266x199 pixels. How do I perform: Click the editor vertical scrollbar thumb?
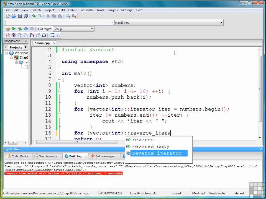[260, 88]
